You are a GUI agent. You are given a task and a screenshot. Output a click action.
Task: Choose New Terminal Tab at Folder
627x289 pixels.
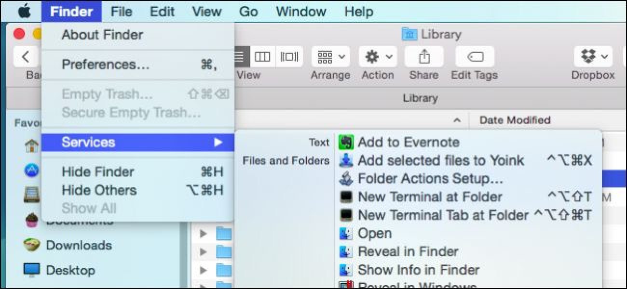443,215
